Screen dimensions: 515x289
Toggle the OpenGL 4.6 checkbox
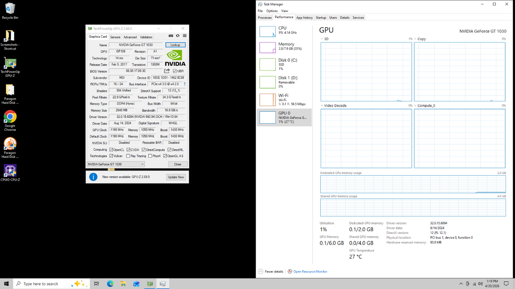tap(165, 156)
